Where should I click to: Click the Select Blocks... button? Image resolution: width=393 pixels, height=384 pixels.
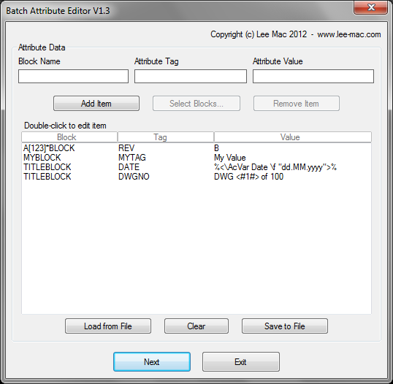click(196, 103)
